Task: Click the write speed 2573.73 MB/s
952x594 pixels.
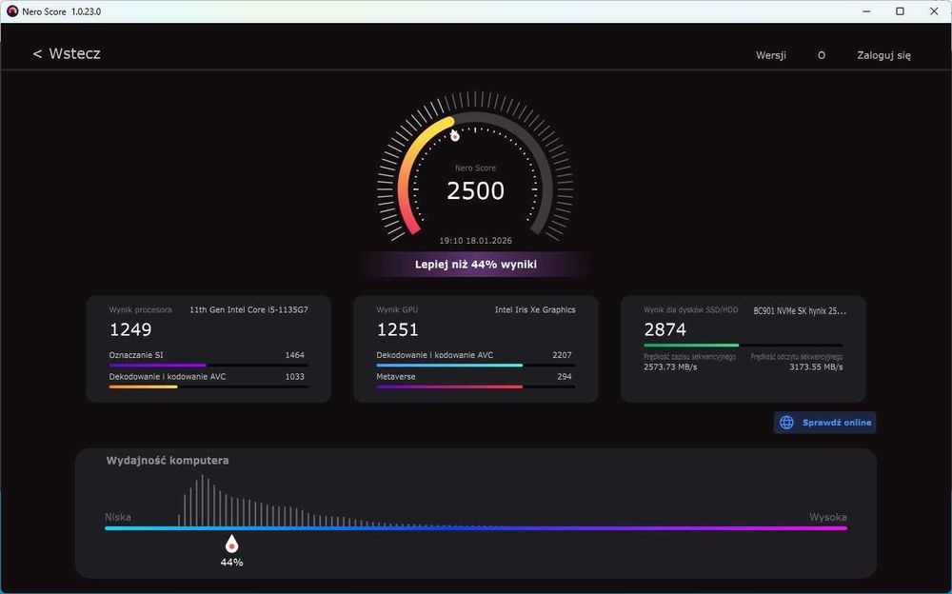Action: click(x=670, y=367)
